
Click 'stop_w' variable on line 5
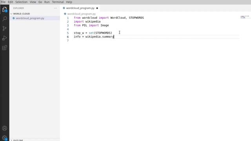coord(79,33)
